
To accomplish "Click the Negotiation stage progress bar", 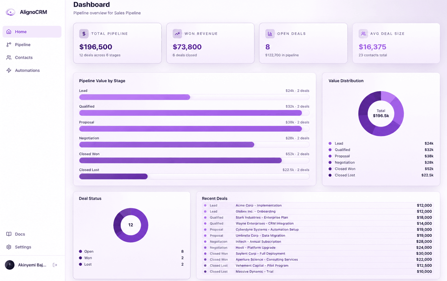I will [194, 145].
